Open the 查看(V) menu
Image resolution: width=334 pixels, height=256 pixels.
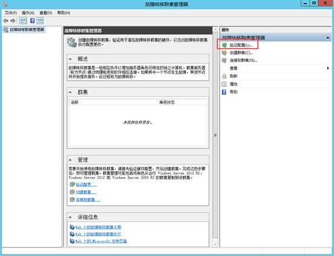click(46, 13)
